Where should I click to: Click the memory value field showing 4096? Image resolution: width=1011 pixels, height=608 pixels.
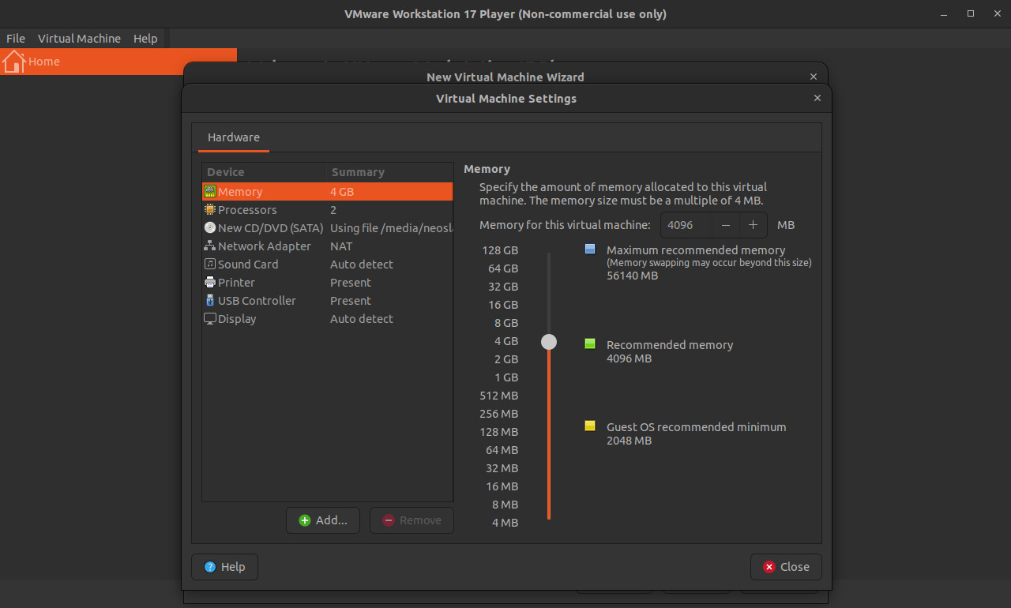click(686, 225)
